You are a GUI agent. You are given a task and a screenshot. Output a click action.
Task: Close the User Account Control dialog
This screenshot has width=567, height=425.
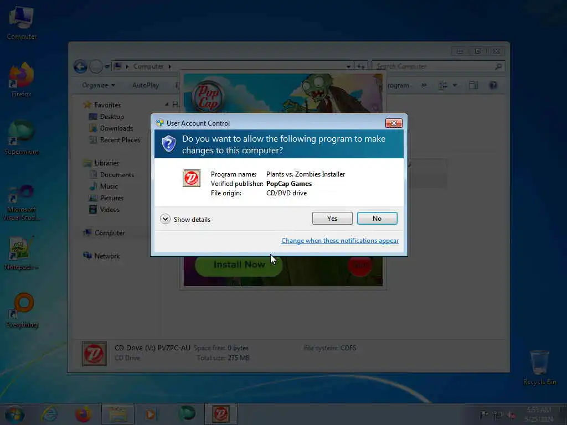coord(394,123)
